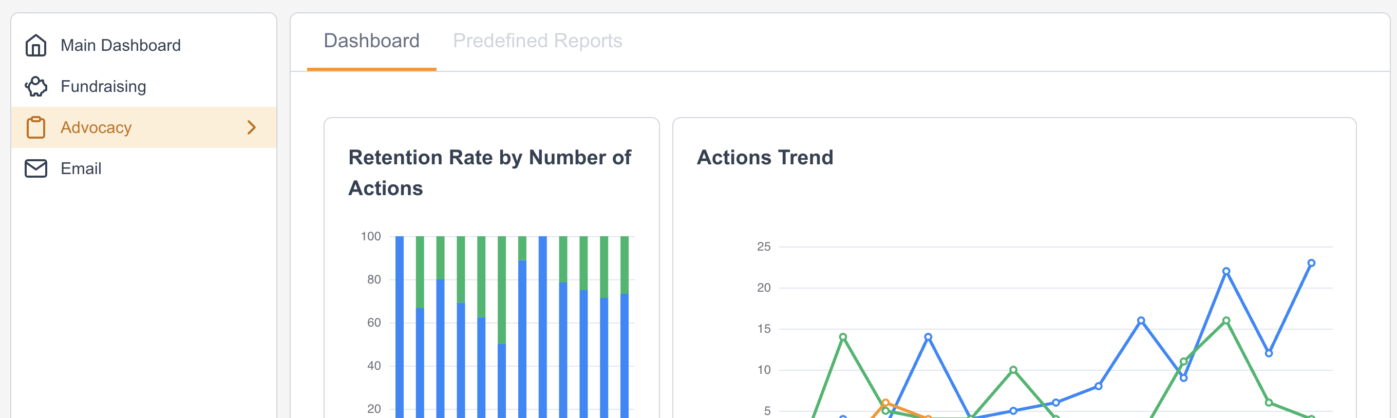Click the envelope icon for Email
This screenshot has width=1397, height=418.
36,168
